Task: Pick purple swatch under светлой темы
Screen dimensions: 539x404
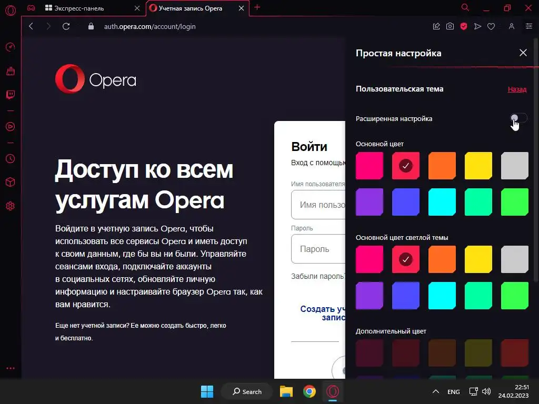Action: pos(370,296)
